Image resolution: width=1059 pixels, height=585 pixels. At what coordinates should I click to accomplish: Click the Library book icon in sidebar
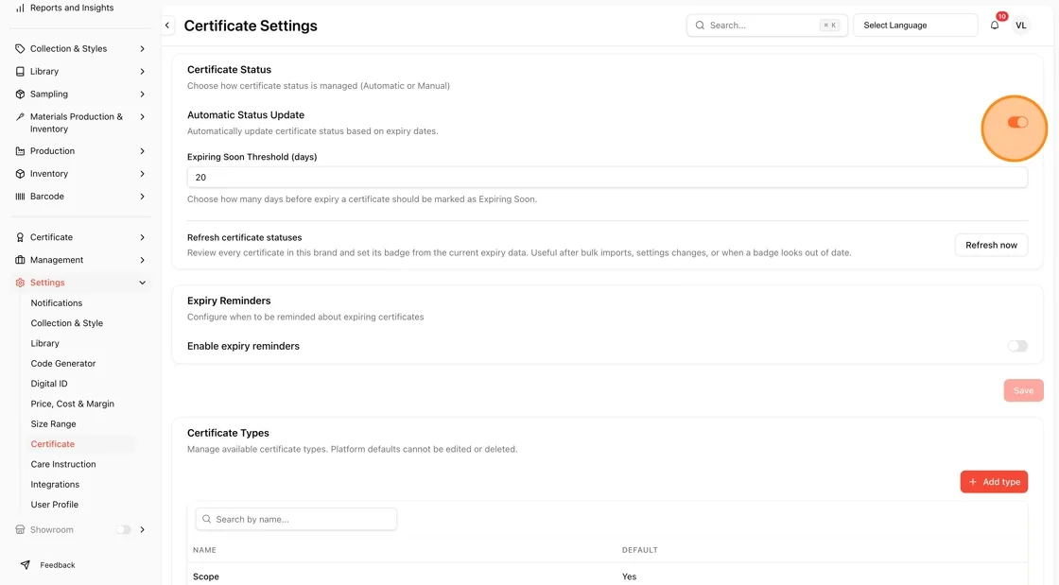tap(20, 72)
